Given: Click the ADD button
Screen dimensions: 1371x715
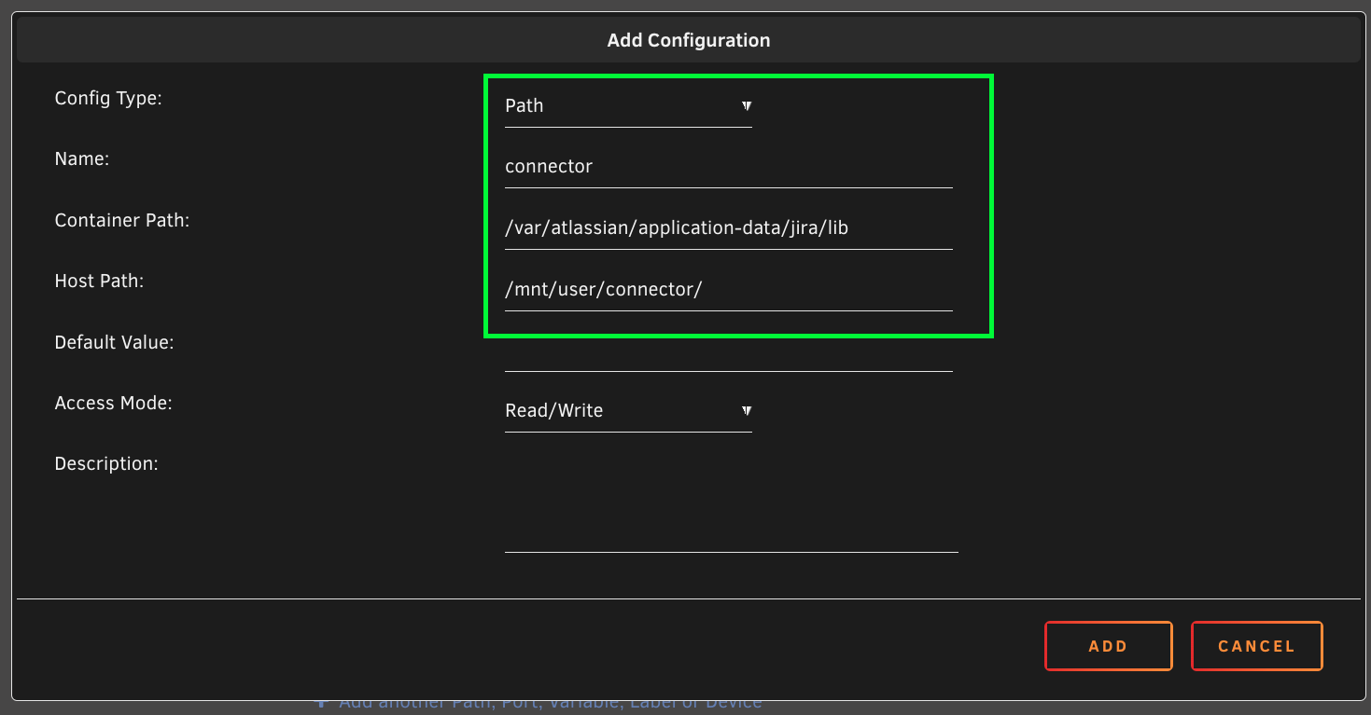Looking at the screenshot, I should coord(1109,646).
